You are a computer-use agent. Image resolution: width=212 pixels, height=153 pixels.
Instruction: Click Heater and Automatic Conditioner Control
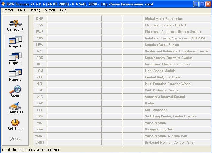[x=176, y=51]
